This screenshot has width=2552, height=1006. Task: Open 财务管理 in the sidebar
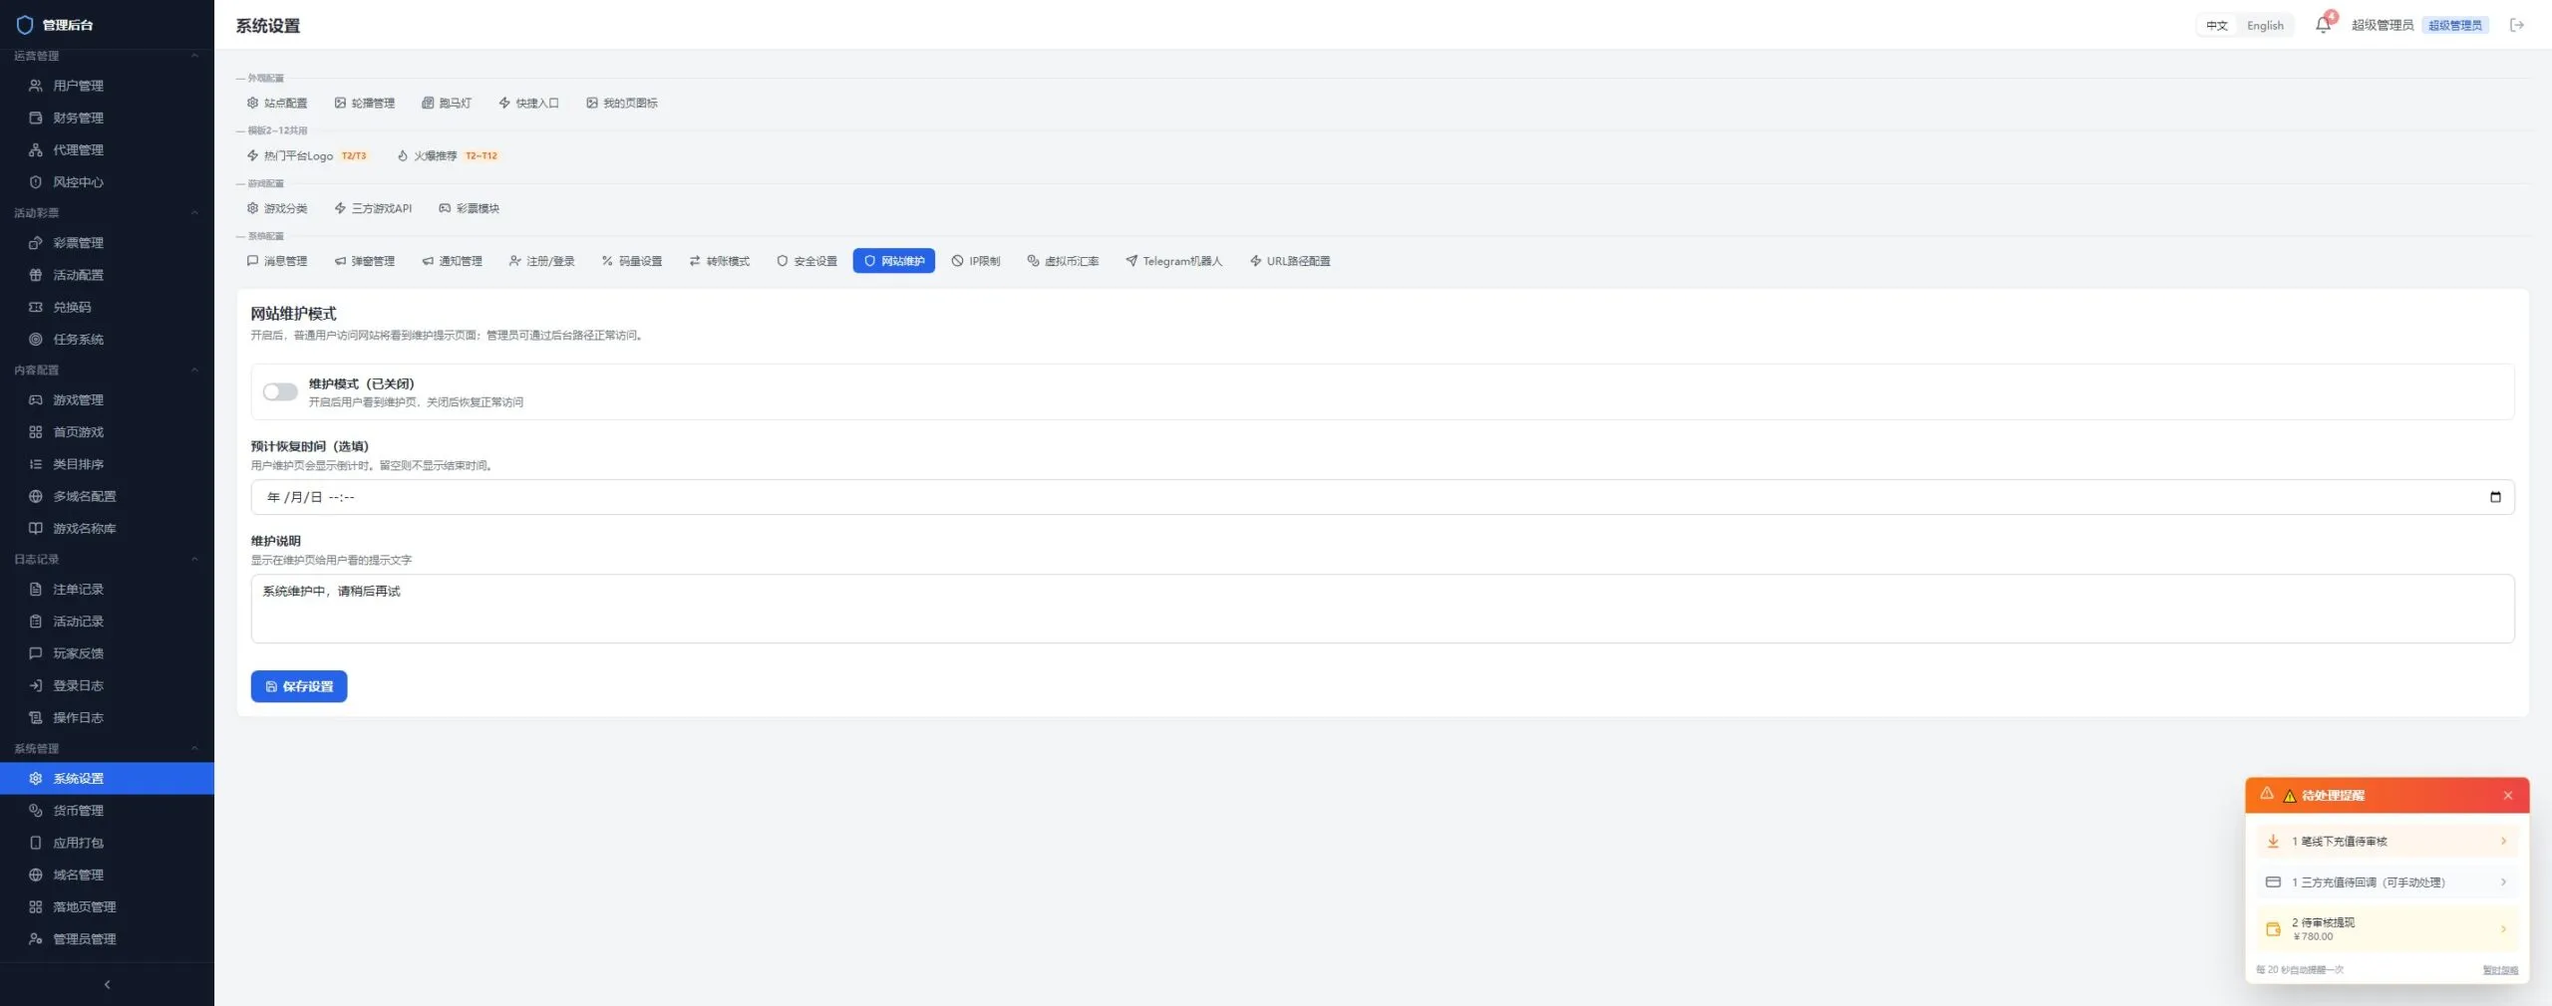click(x=107, y=118)
